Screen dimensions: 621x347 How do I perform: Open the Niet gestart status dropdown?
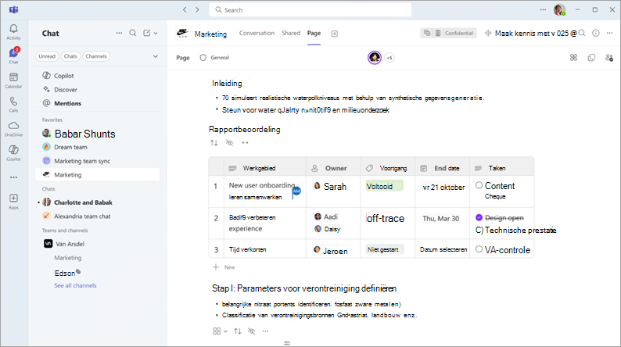coord(384,249)
